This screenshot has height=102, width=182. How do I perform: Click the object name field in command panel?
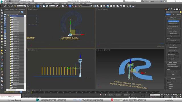tap(173, 12)
